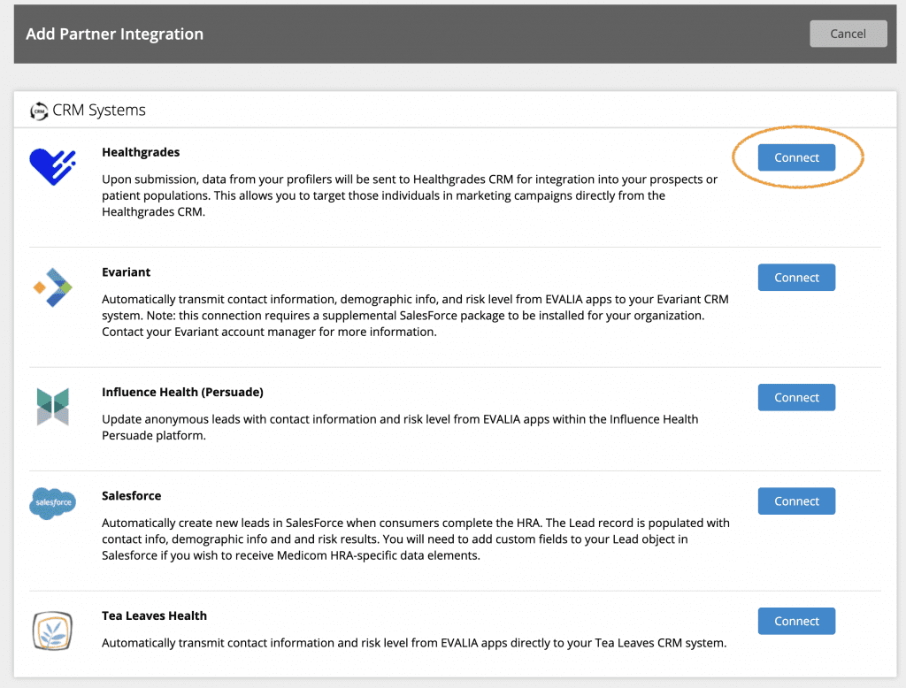Click the CRM Systems section icon
Viewport: 906px width, 688px height.
click(39, 111)
